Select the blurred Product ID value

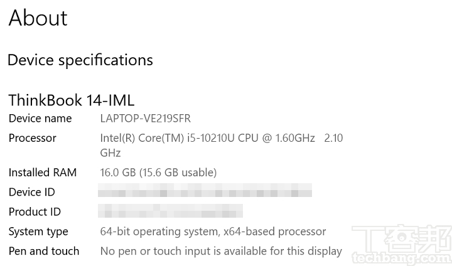tap(171, 211)
